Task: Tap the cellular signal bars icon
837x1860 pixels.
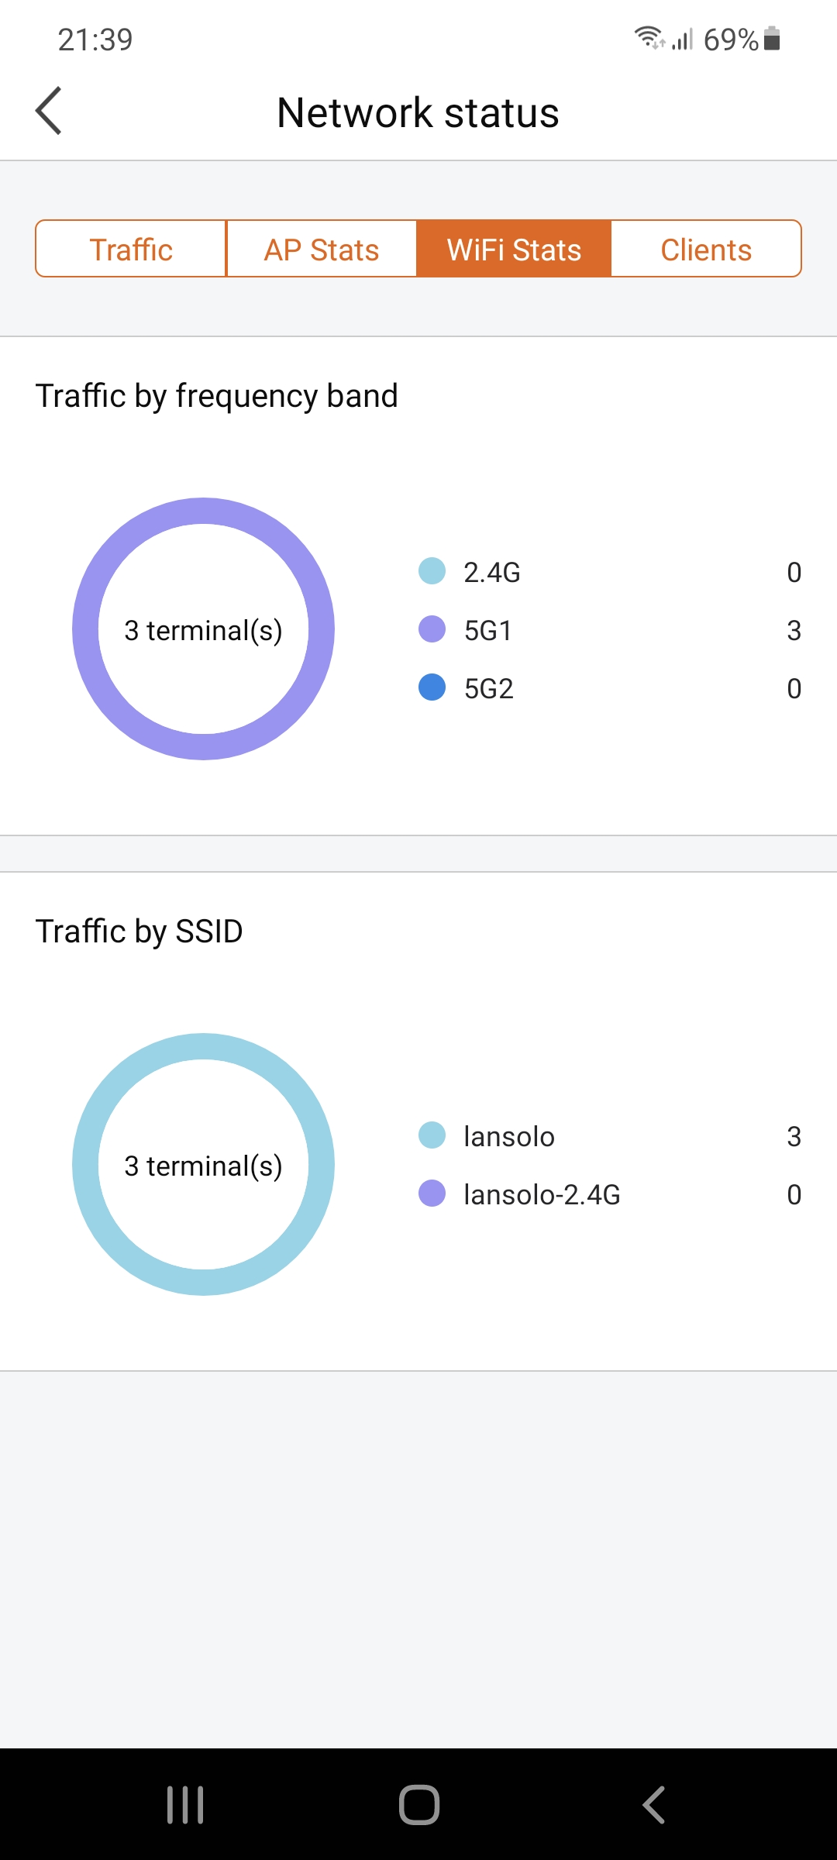Action: [682, 39]
